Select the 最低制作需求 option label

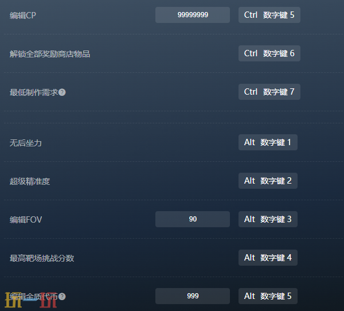pyautogui.click(x=34, y=92)
